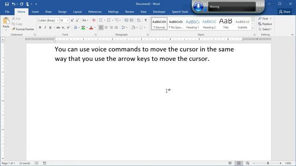Toggle italic formatting
This screenshot has height=166, width=296.
pos(45,28)
